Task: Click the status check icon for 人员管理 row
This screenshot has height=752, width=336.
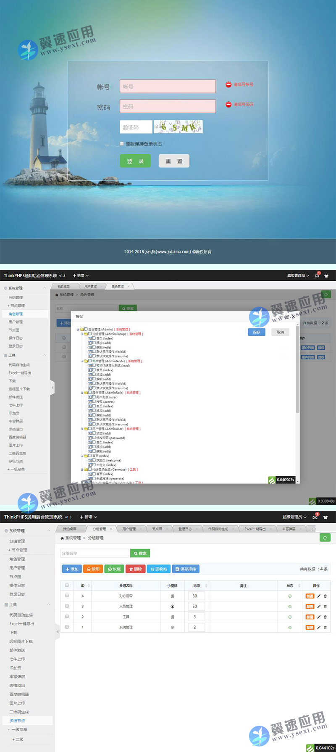Action: [290, 607]
